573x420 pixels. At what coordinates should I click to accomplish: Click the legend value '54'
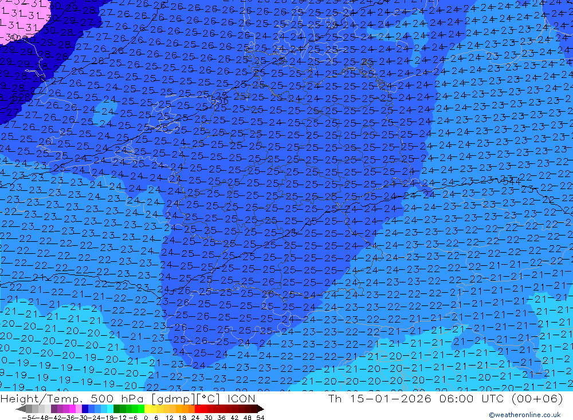261,418
